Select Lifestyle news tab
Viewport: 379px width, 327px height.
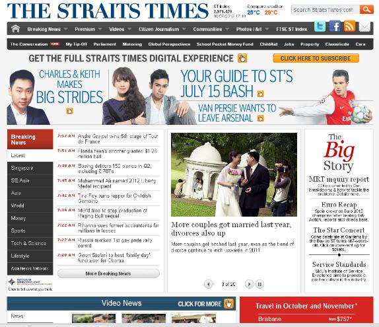[30, 256]
